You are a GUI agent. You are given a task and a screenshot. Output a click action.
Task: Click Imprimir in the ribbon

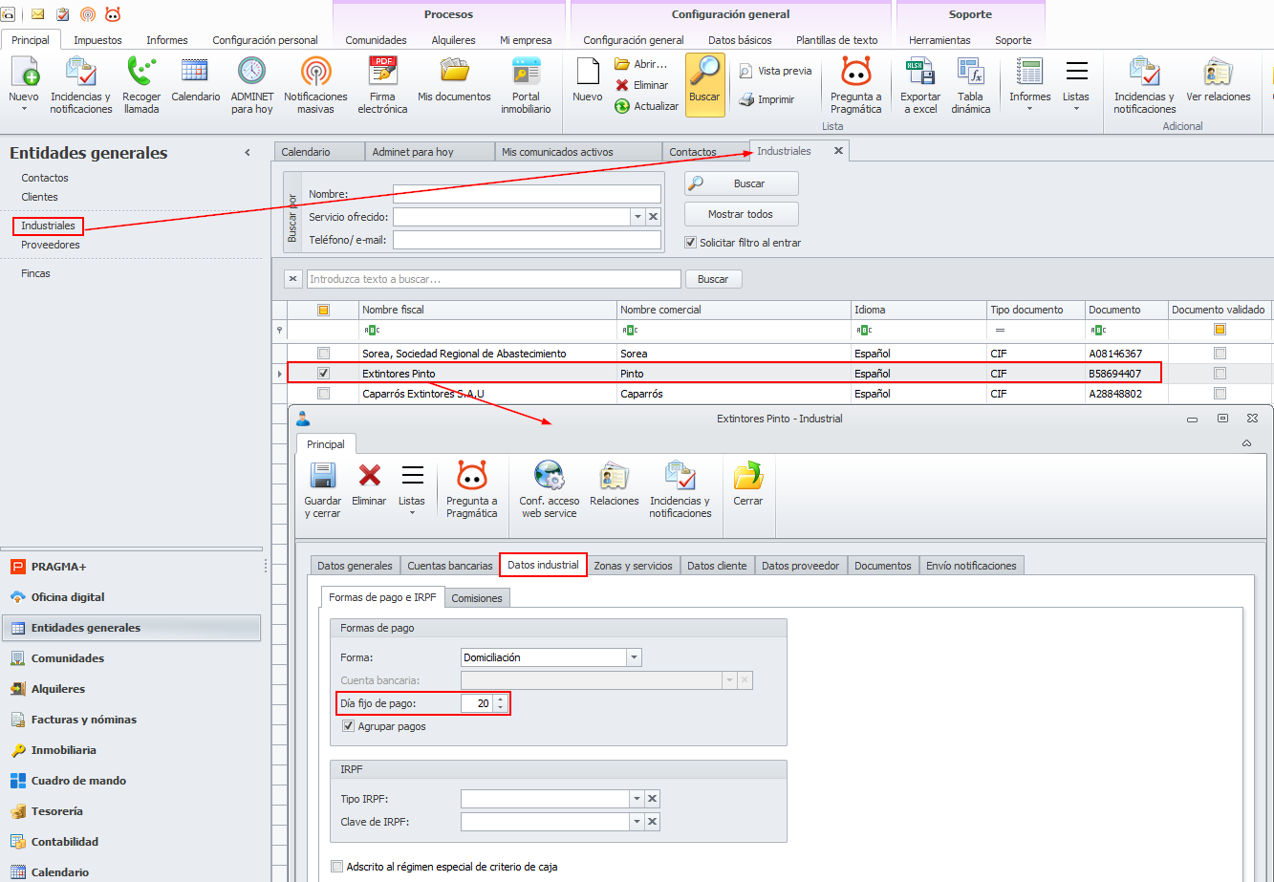(767, 99)
